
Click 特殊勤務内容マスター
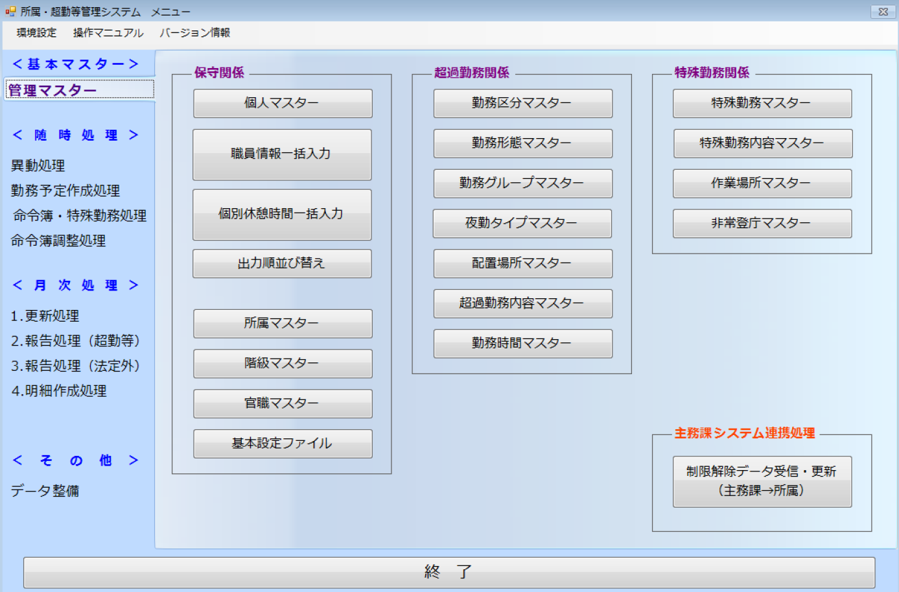pos(762,143)
